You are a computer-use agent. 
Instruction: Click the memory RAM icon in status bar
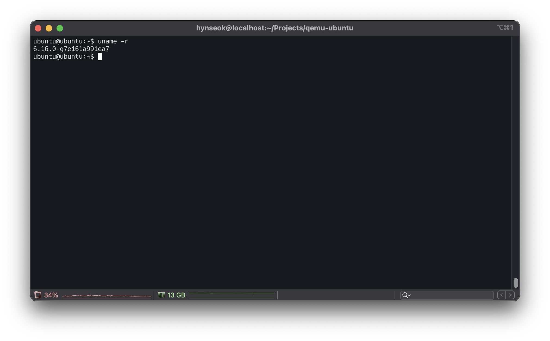click(161, 295)
